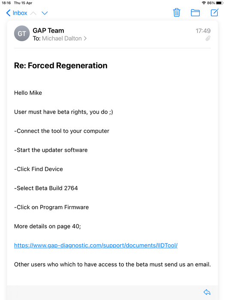Go to the next message

tap(45, 13)
